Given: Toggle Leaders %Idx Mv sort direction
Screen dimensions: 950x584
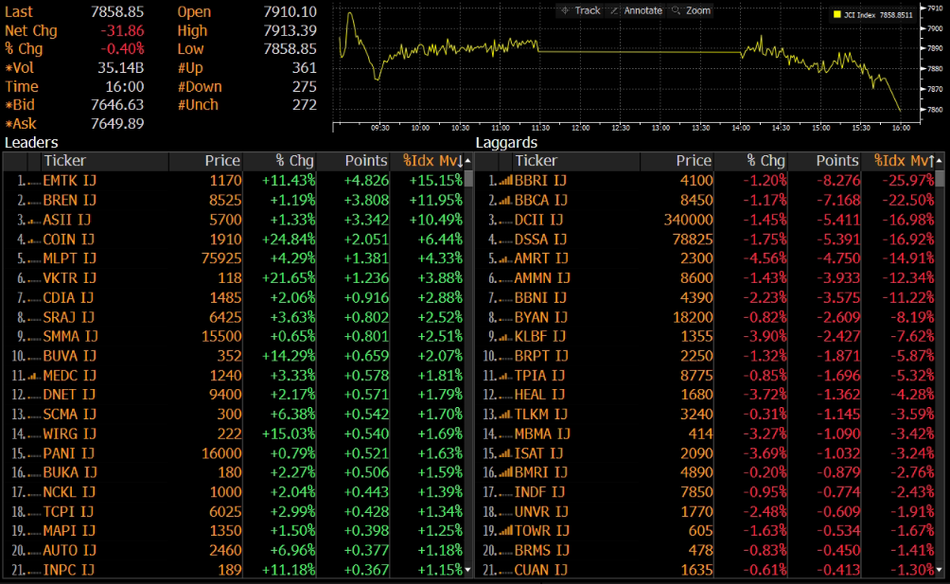Looking at the screenshot, I should click(427, 161).
